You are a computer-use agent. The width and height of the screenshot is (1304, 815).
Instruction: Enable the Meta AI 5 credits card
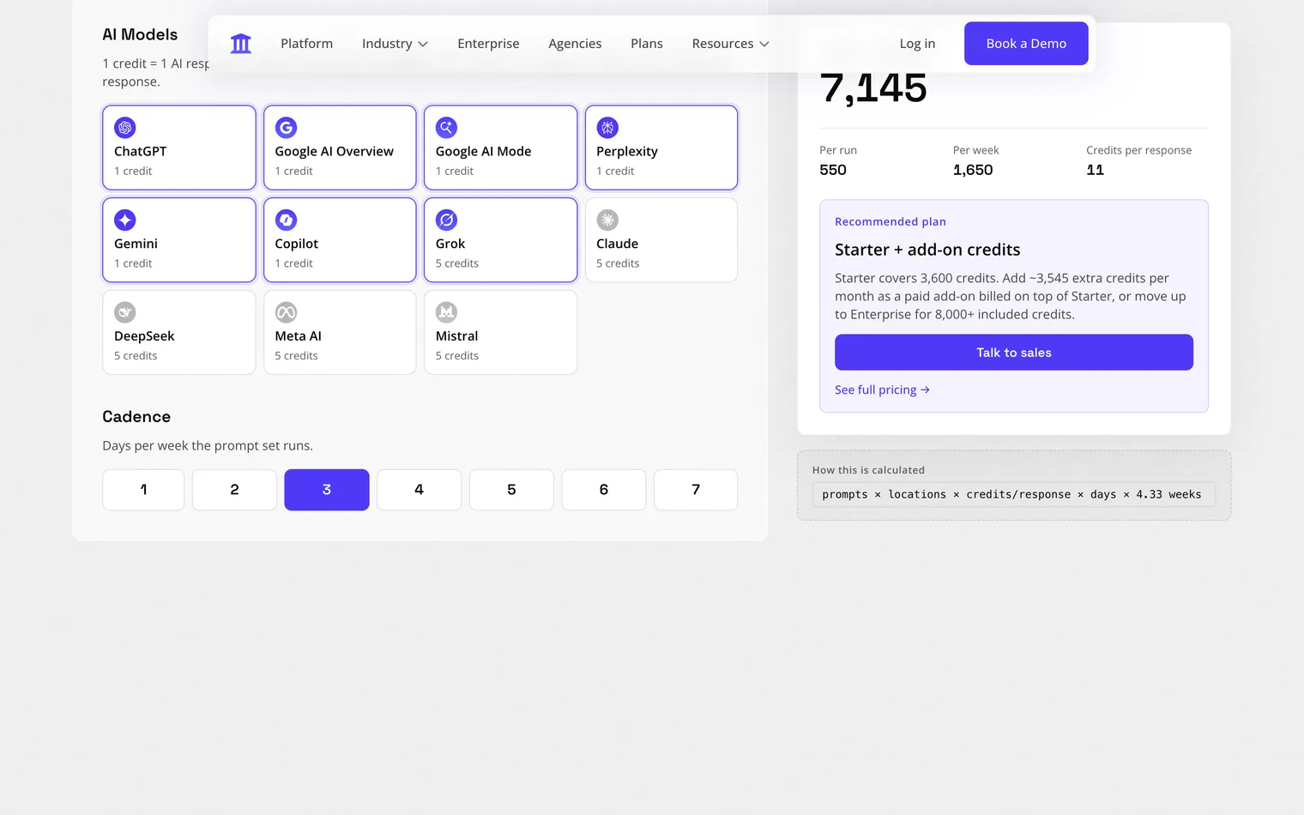(x=340, y=332)
